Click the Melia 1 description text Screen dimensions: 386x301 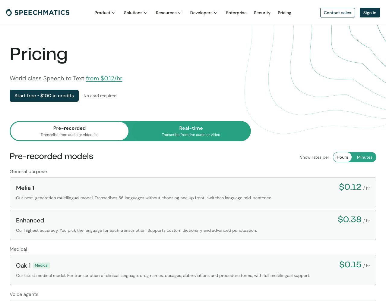tap(144, 198)
